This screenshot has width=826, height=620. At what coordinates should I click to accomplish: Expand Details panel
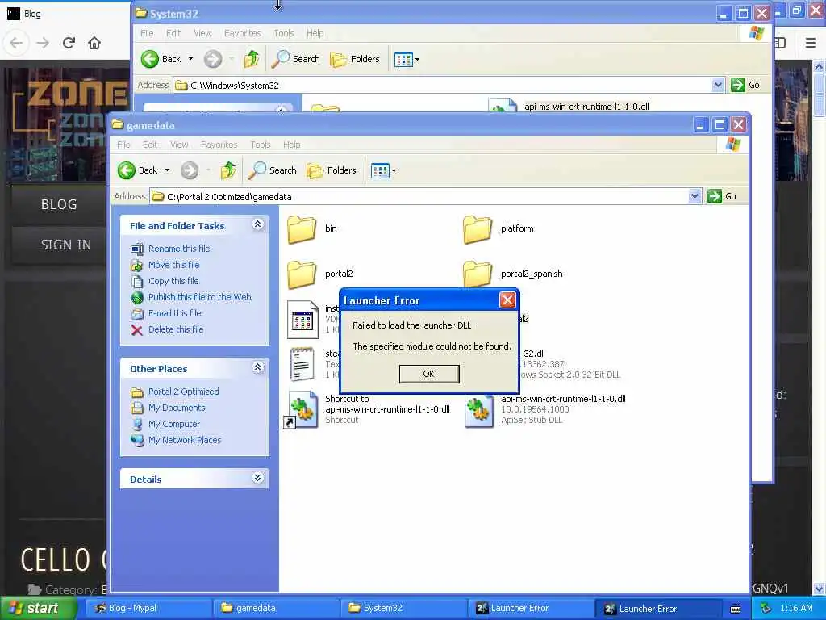click(x=257, y=478)
